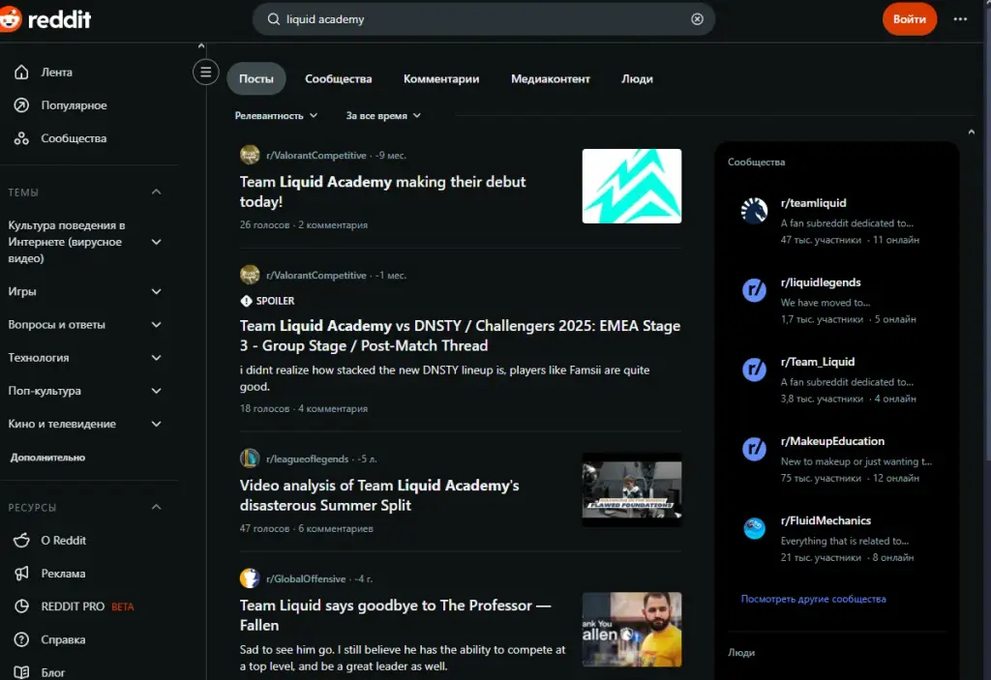Viewport: 991px width, 680px height.
Task: Open the Релевантность sort dropdown
Action: point(276,116)
